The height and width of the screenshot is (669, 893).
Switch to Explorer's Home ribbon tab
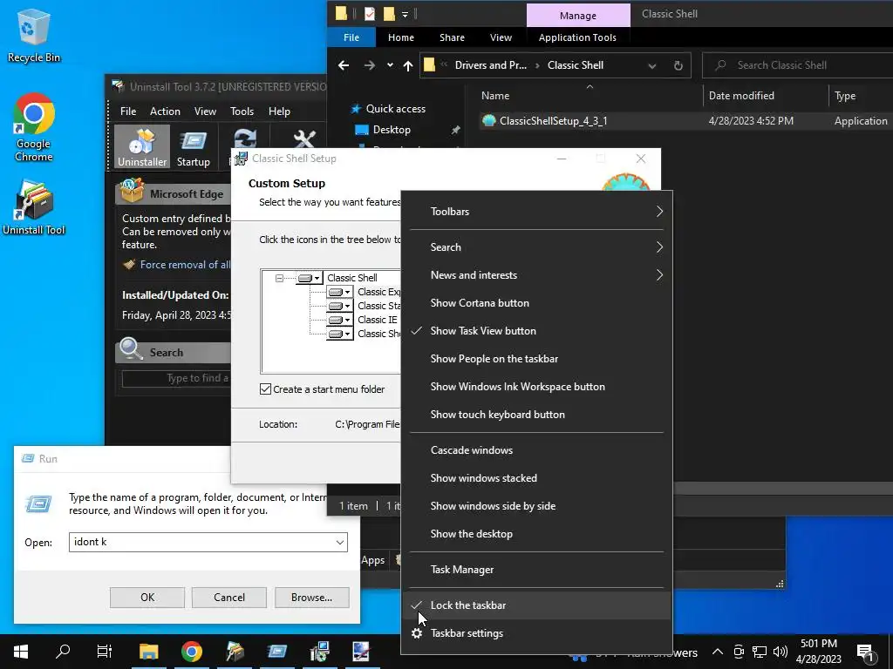click(x=401, y=37)
